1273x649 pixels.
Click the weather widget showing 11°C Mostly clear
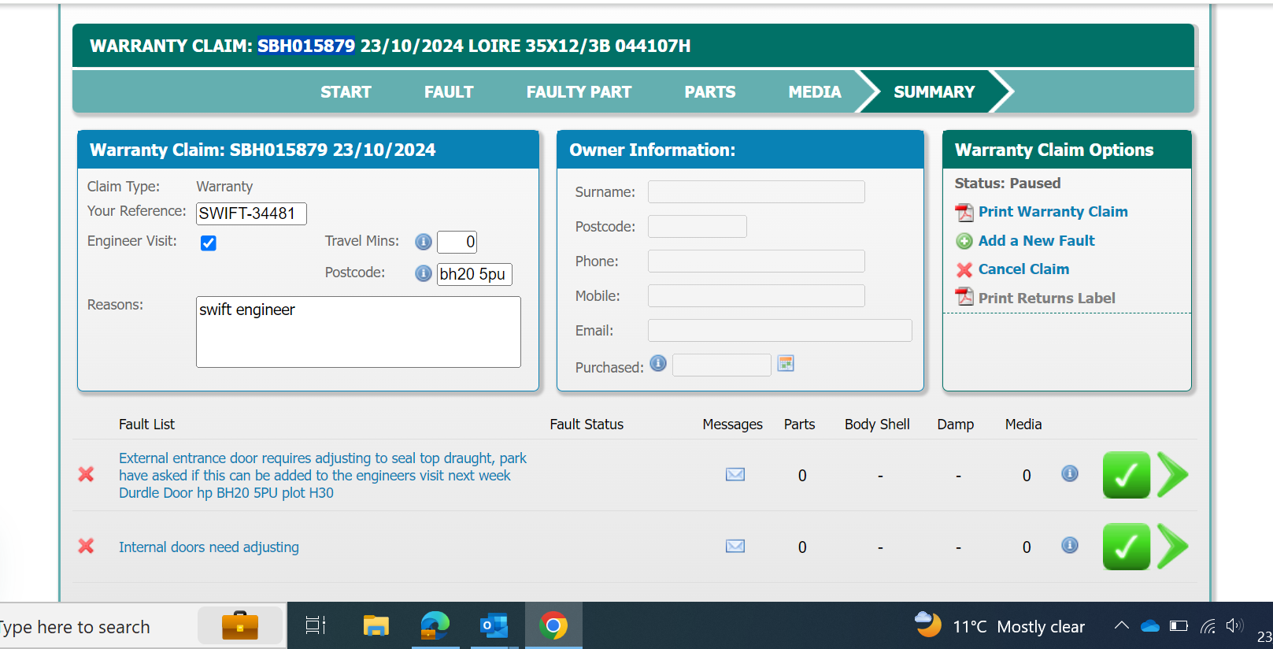(x=1000, y=626)
